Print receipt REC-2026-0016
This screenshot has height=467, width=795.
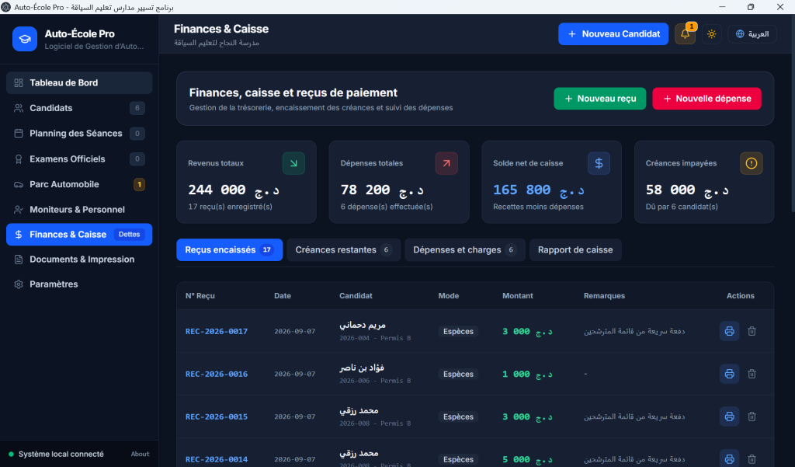tap(729, 374)
